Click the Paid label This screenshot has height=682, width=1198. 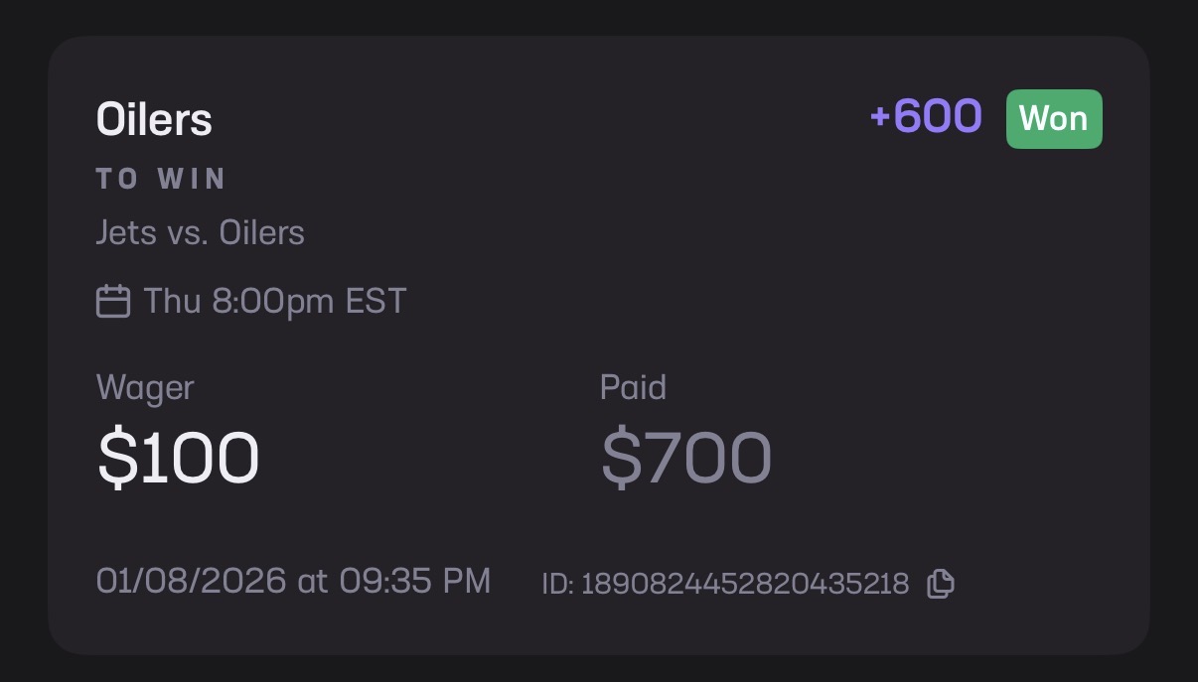(633, 387)
